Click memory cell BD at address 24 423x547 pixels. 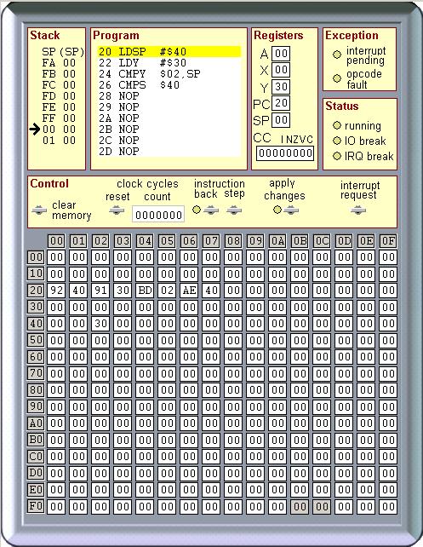point(145,291)
